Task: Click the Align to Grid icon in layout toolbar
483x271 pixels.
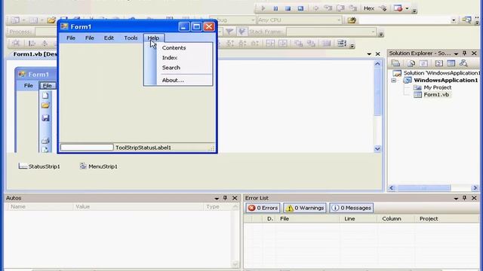Action: 16,44
